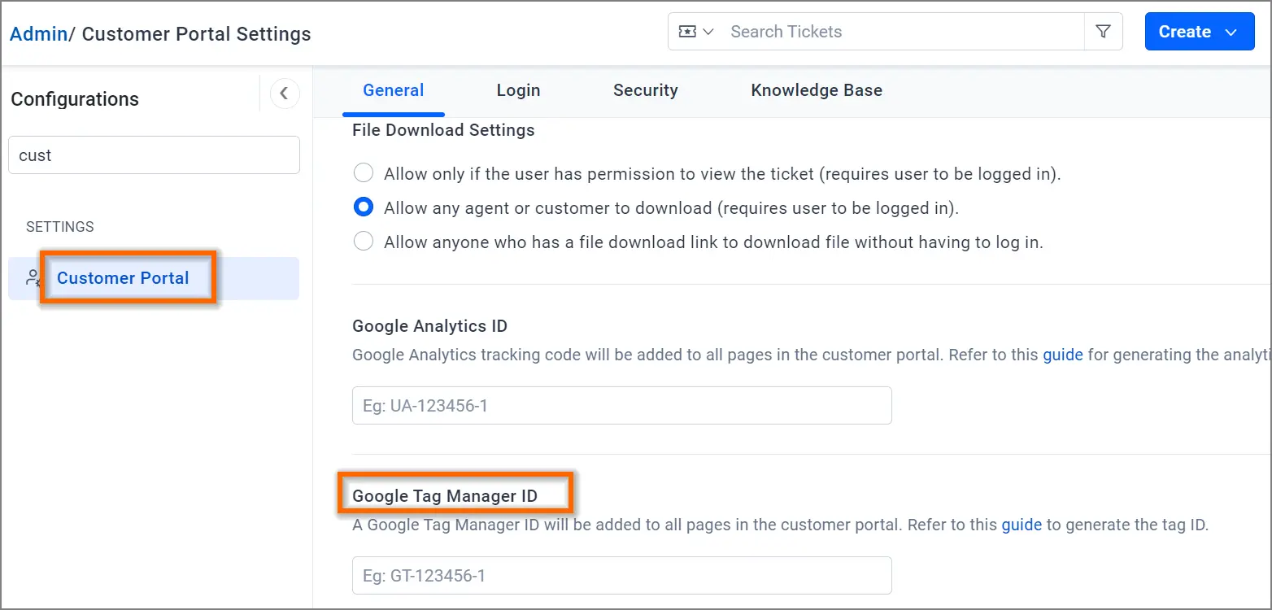Switch to the General tab

394,91
